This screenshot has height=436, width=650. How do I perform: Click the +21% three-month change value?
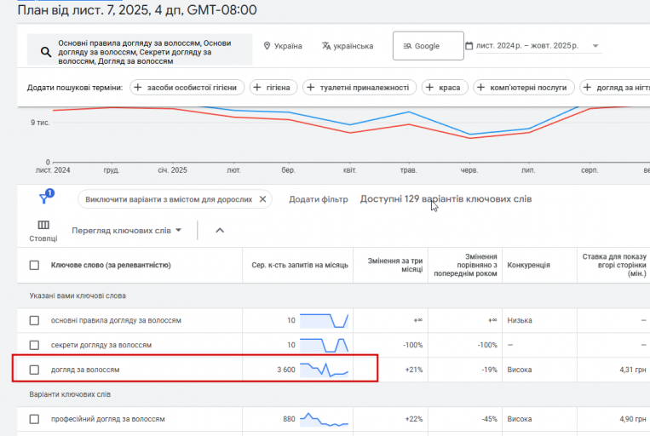coord(414,370)
